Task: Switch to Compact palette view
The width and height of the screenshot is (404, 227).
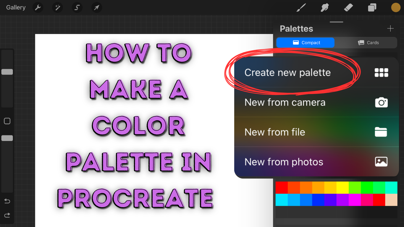Action: coord(306,43)
